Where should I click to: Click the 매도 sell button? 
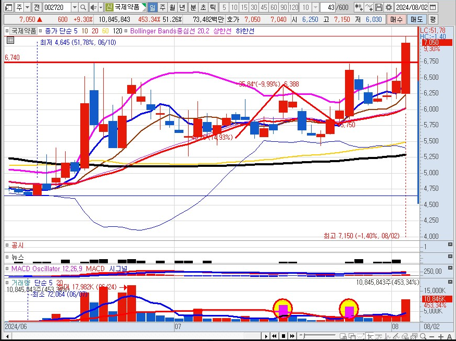click(417, 19)
